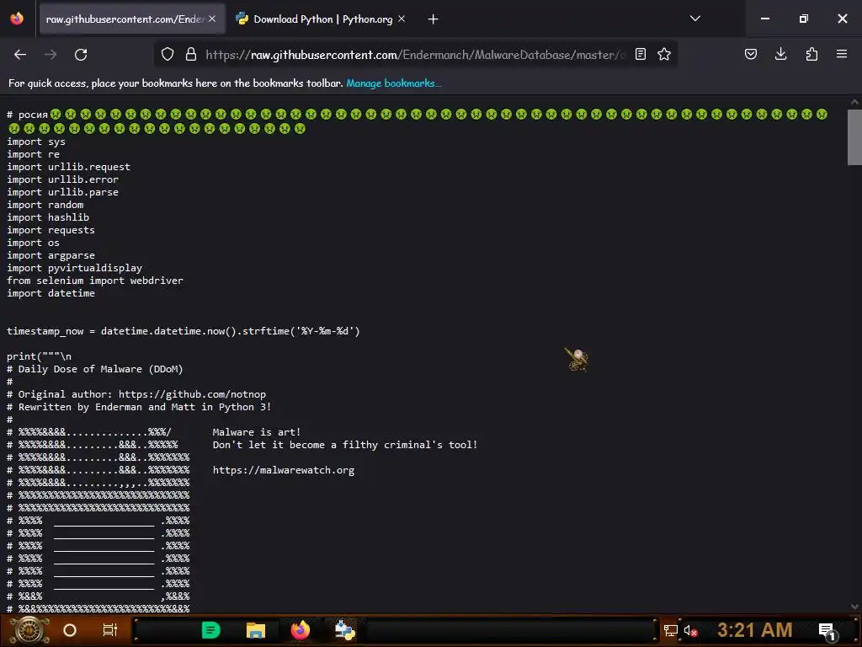The width and height of the screenshot is (862, 647).
Task: View site security padlock info
Action: tap(191, 54)
